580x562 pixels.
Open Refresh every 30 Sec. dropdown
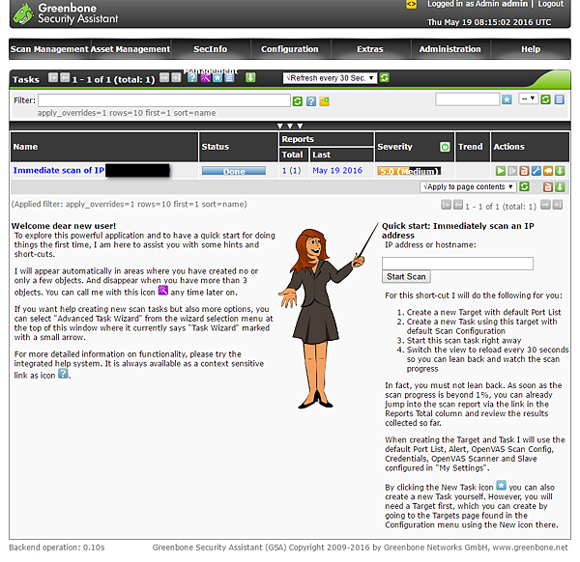(x=330, y=78)
